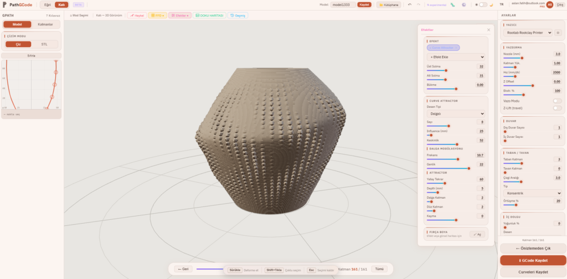Click the Çıkış logout button
The height and width of the screenshot is (279, 567).
[559, 4]
